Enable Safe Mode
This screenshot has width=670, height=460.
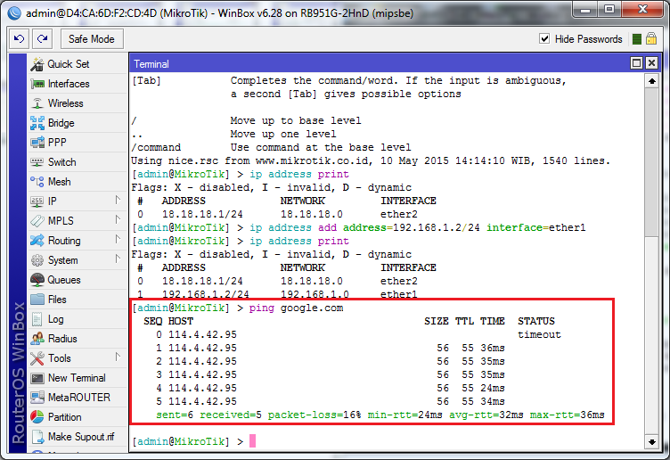(x=92, y=39)
